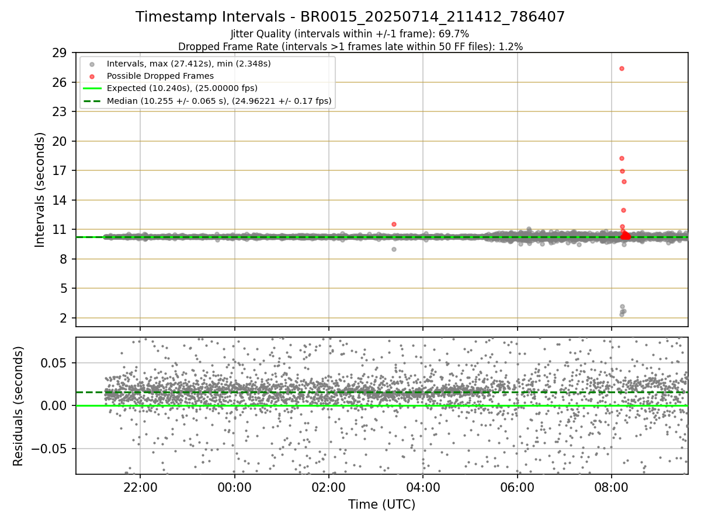Click the x-axis tick label '04:00'
701x525 pixels.
tap(423, 487)
